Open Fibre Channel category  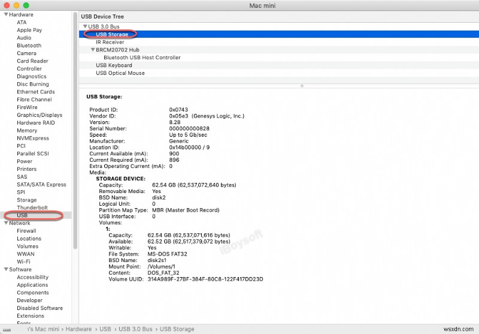pyautogui.click(x=34, y=100)
